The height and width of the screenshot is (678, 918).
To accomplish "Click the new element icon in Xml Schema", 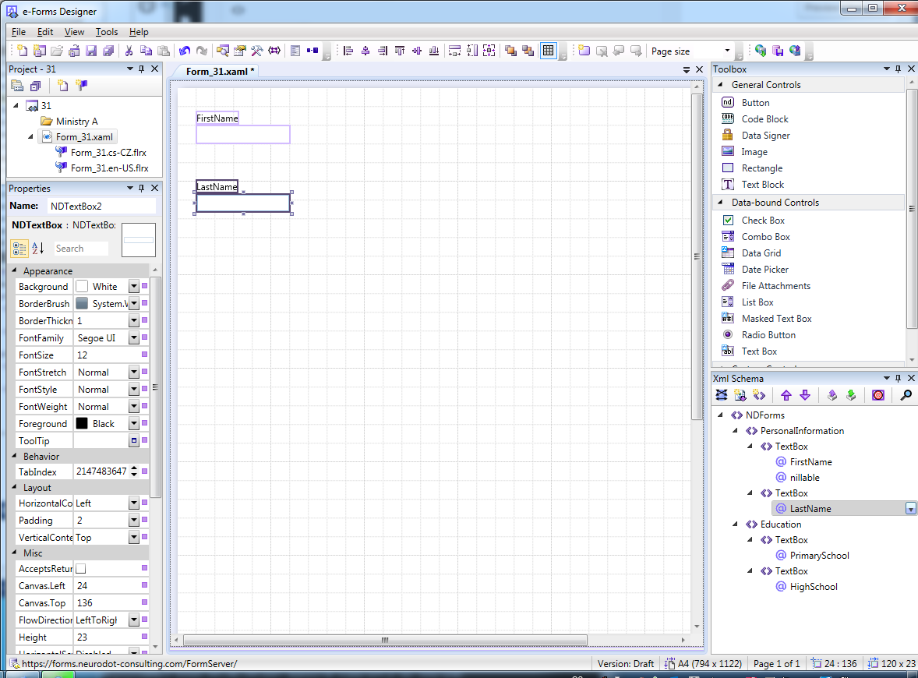I will (759, 395).
